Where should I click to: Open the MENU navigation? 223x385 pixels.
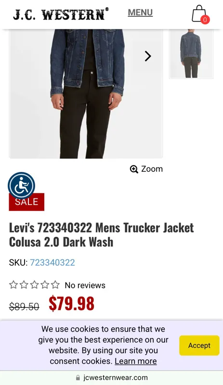[140, 13]
